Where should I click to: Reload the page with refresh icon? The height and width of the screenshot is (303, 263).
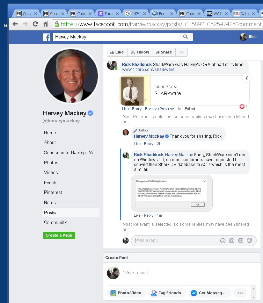coord(35,24)
